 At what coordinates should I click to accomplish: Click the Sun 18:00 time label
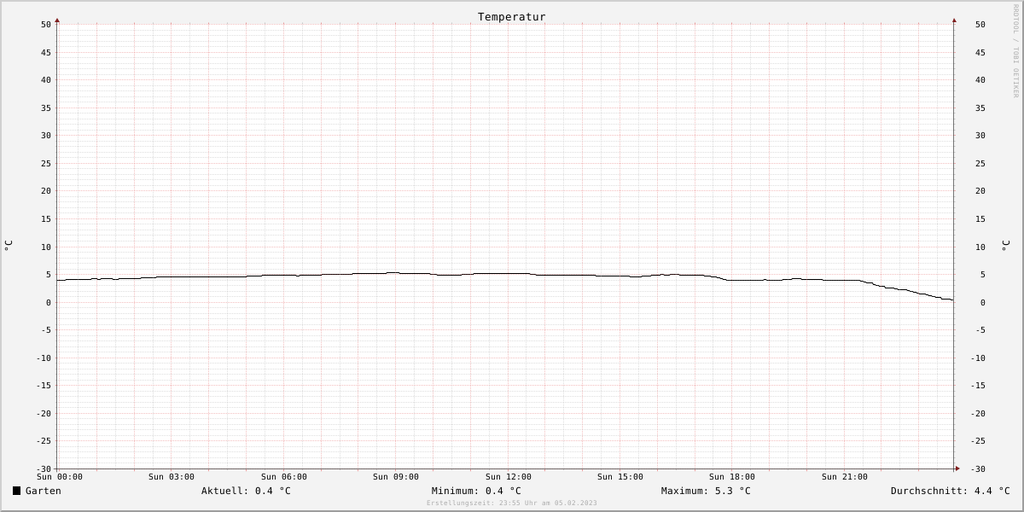[732, 477]
